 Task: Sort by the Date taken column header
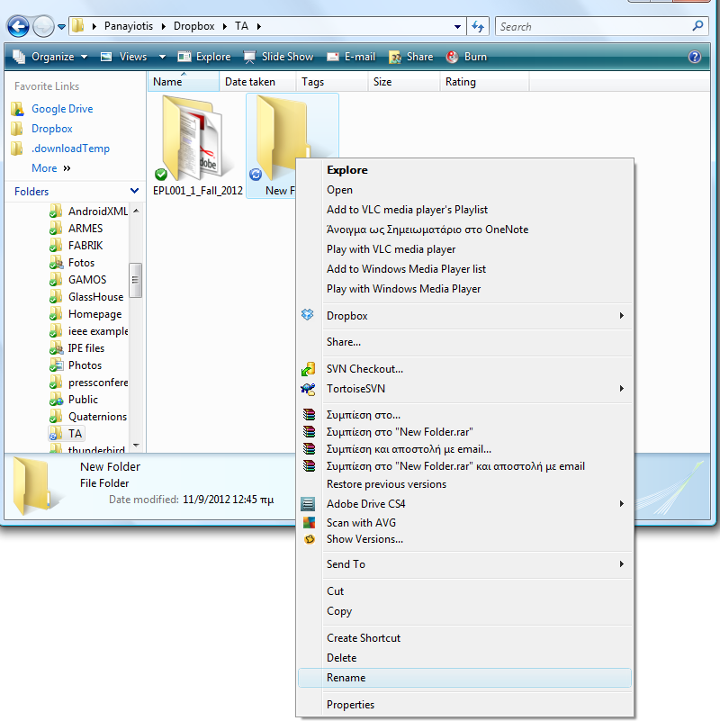[257, 82]
